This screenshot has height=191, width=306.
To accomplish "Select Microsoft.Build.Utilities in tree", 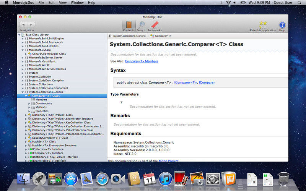I will click(44, 46).
